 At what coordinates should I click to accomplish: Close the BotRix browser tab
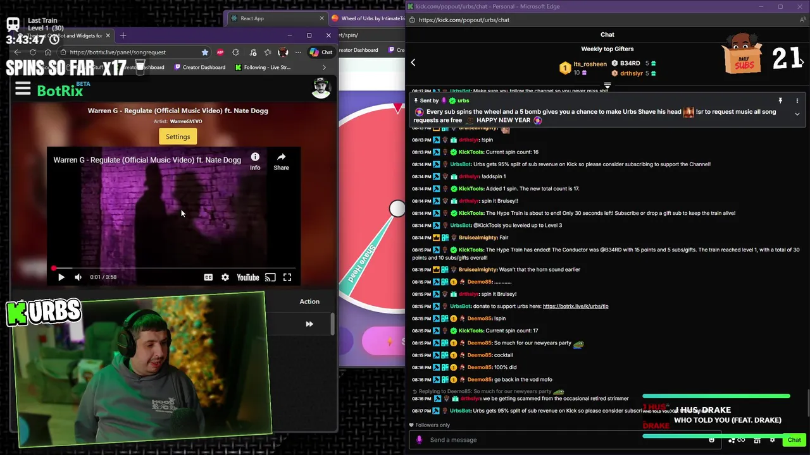pyautogui.click(x=108, y=35)
